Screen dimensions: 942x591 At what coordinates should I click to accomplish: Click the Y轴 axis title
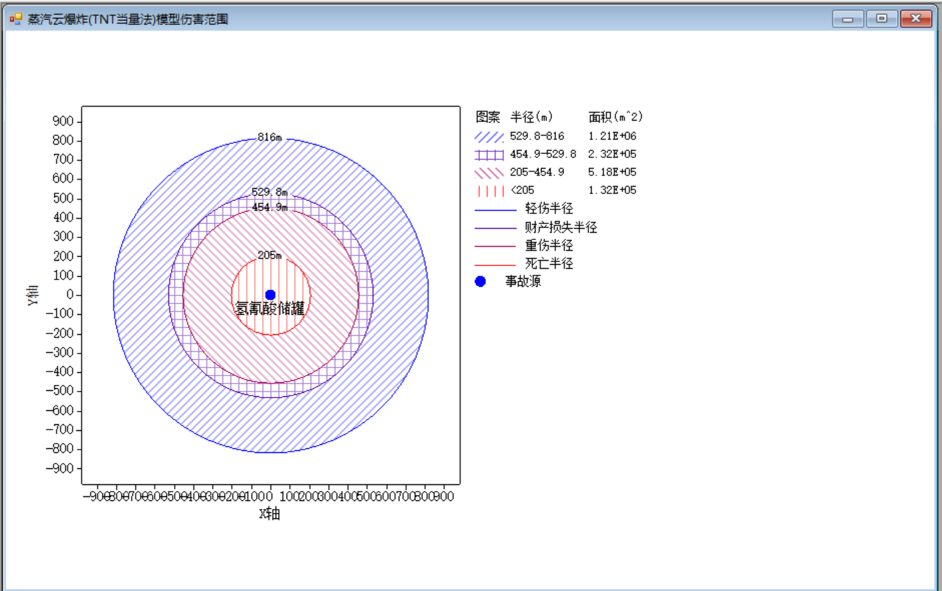click(x=33, y=295)
